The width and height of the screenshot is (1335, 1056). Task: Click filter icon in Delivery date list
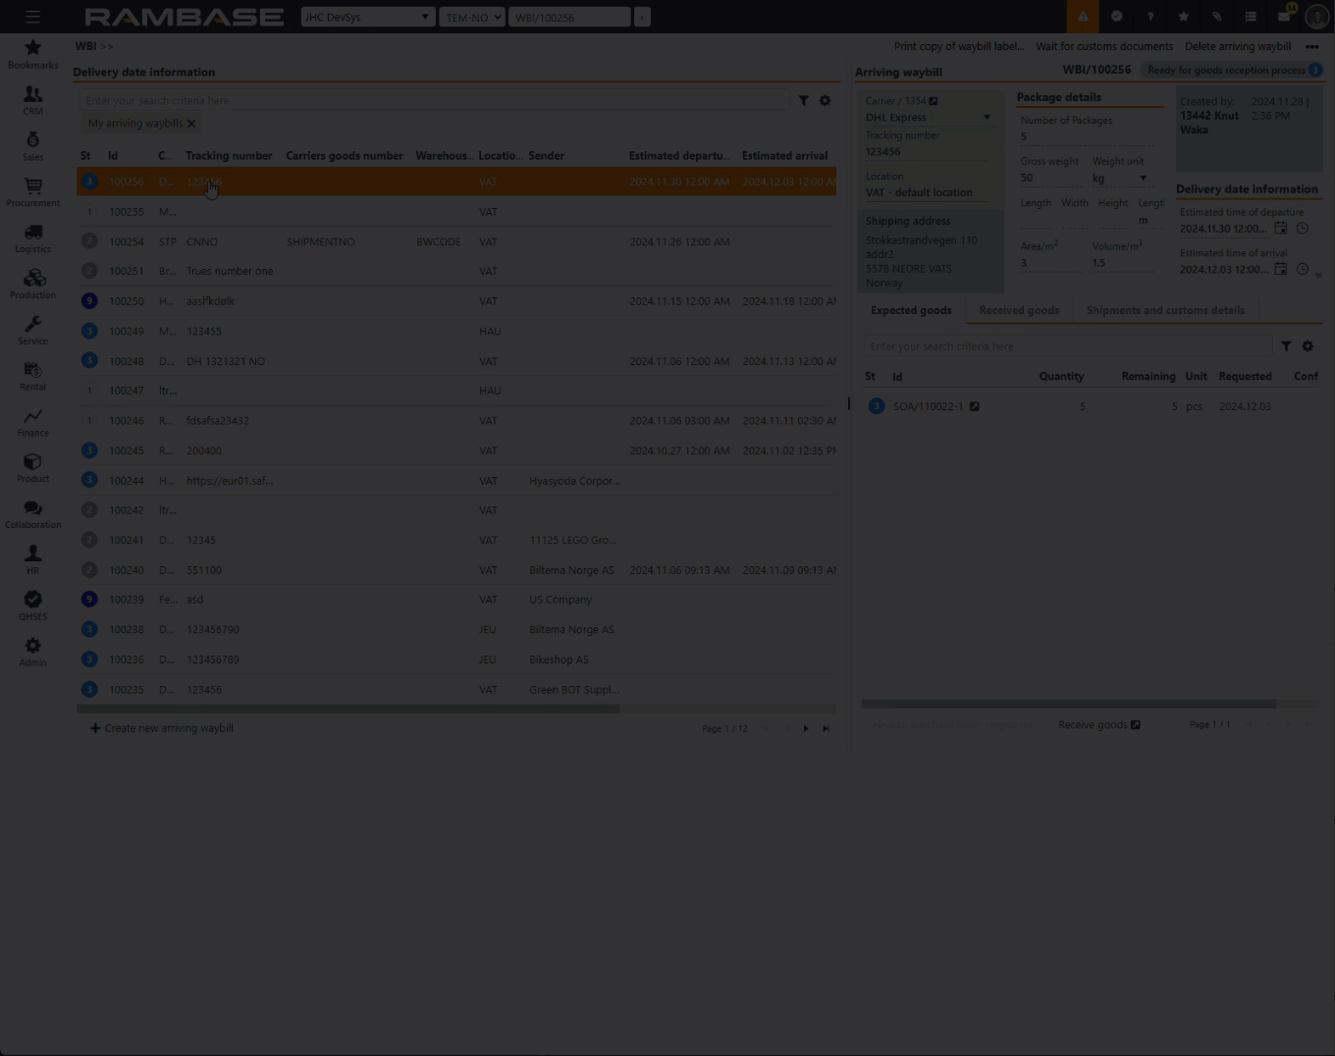[803, 100]
